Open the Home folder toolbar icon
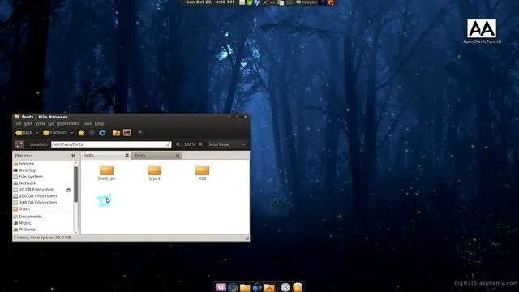Screen dimensions: 519x292 tap(116, 133)
